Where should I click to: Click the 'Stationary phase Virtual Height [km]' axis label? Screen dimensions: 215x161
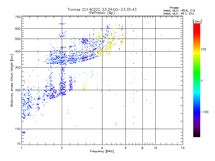(12, 80)
